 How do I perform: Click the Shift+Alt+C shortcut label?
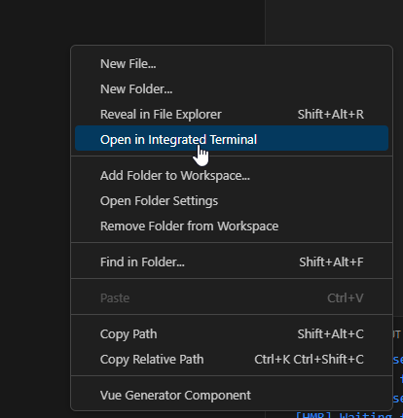(331, 334)
